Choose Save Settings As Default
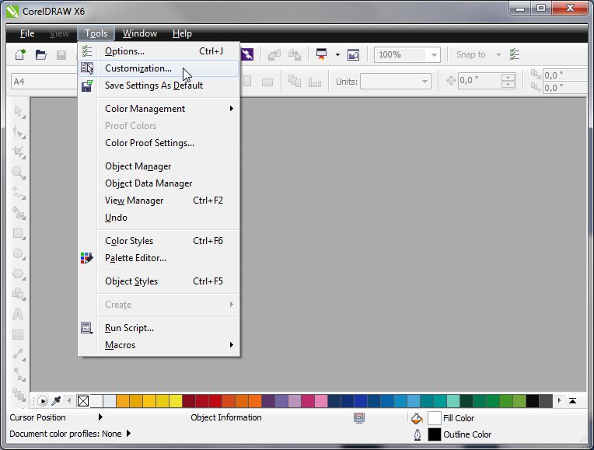The image size is (594, 450). pos(159,85)
